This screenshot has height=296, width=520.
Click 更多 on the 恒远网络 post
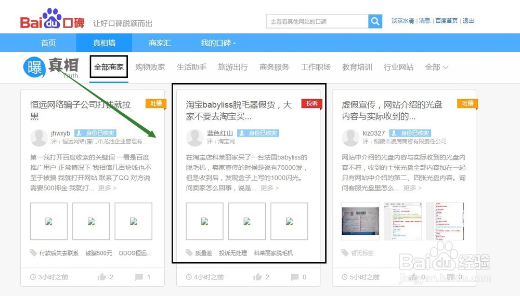click(x=107, y=188)
